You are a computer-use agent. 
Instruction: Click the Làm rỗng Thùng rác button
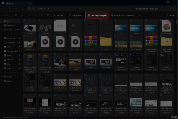97,15
